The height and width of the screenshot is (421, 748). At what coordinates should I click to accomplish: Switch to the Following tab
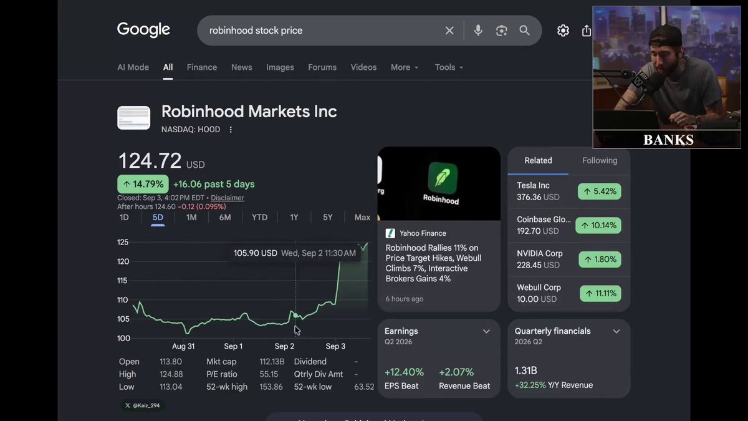(600, 160)
